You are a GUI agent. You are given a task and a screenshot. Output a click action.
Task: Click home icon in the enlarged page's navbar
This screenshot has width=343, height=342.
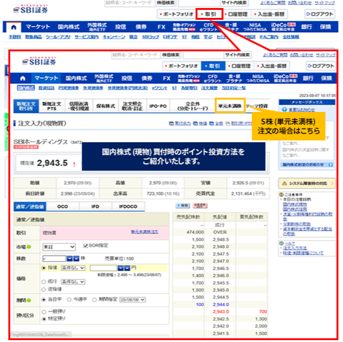[23, 78]
